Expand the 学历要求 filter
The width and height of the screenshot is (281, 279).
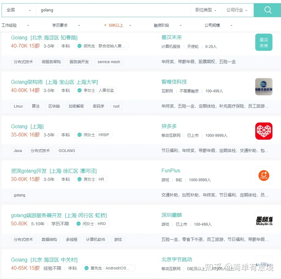click(66, 25)
